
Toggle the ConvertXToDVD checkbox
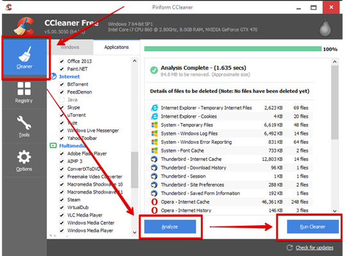click(x=62, y=169)
